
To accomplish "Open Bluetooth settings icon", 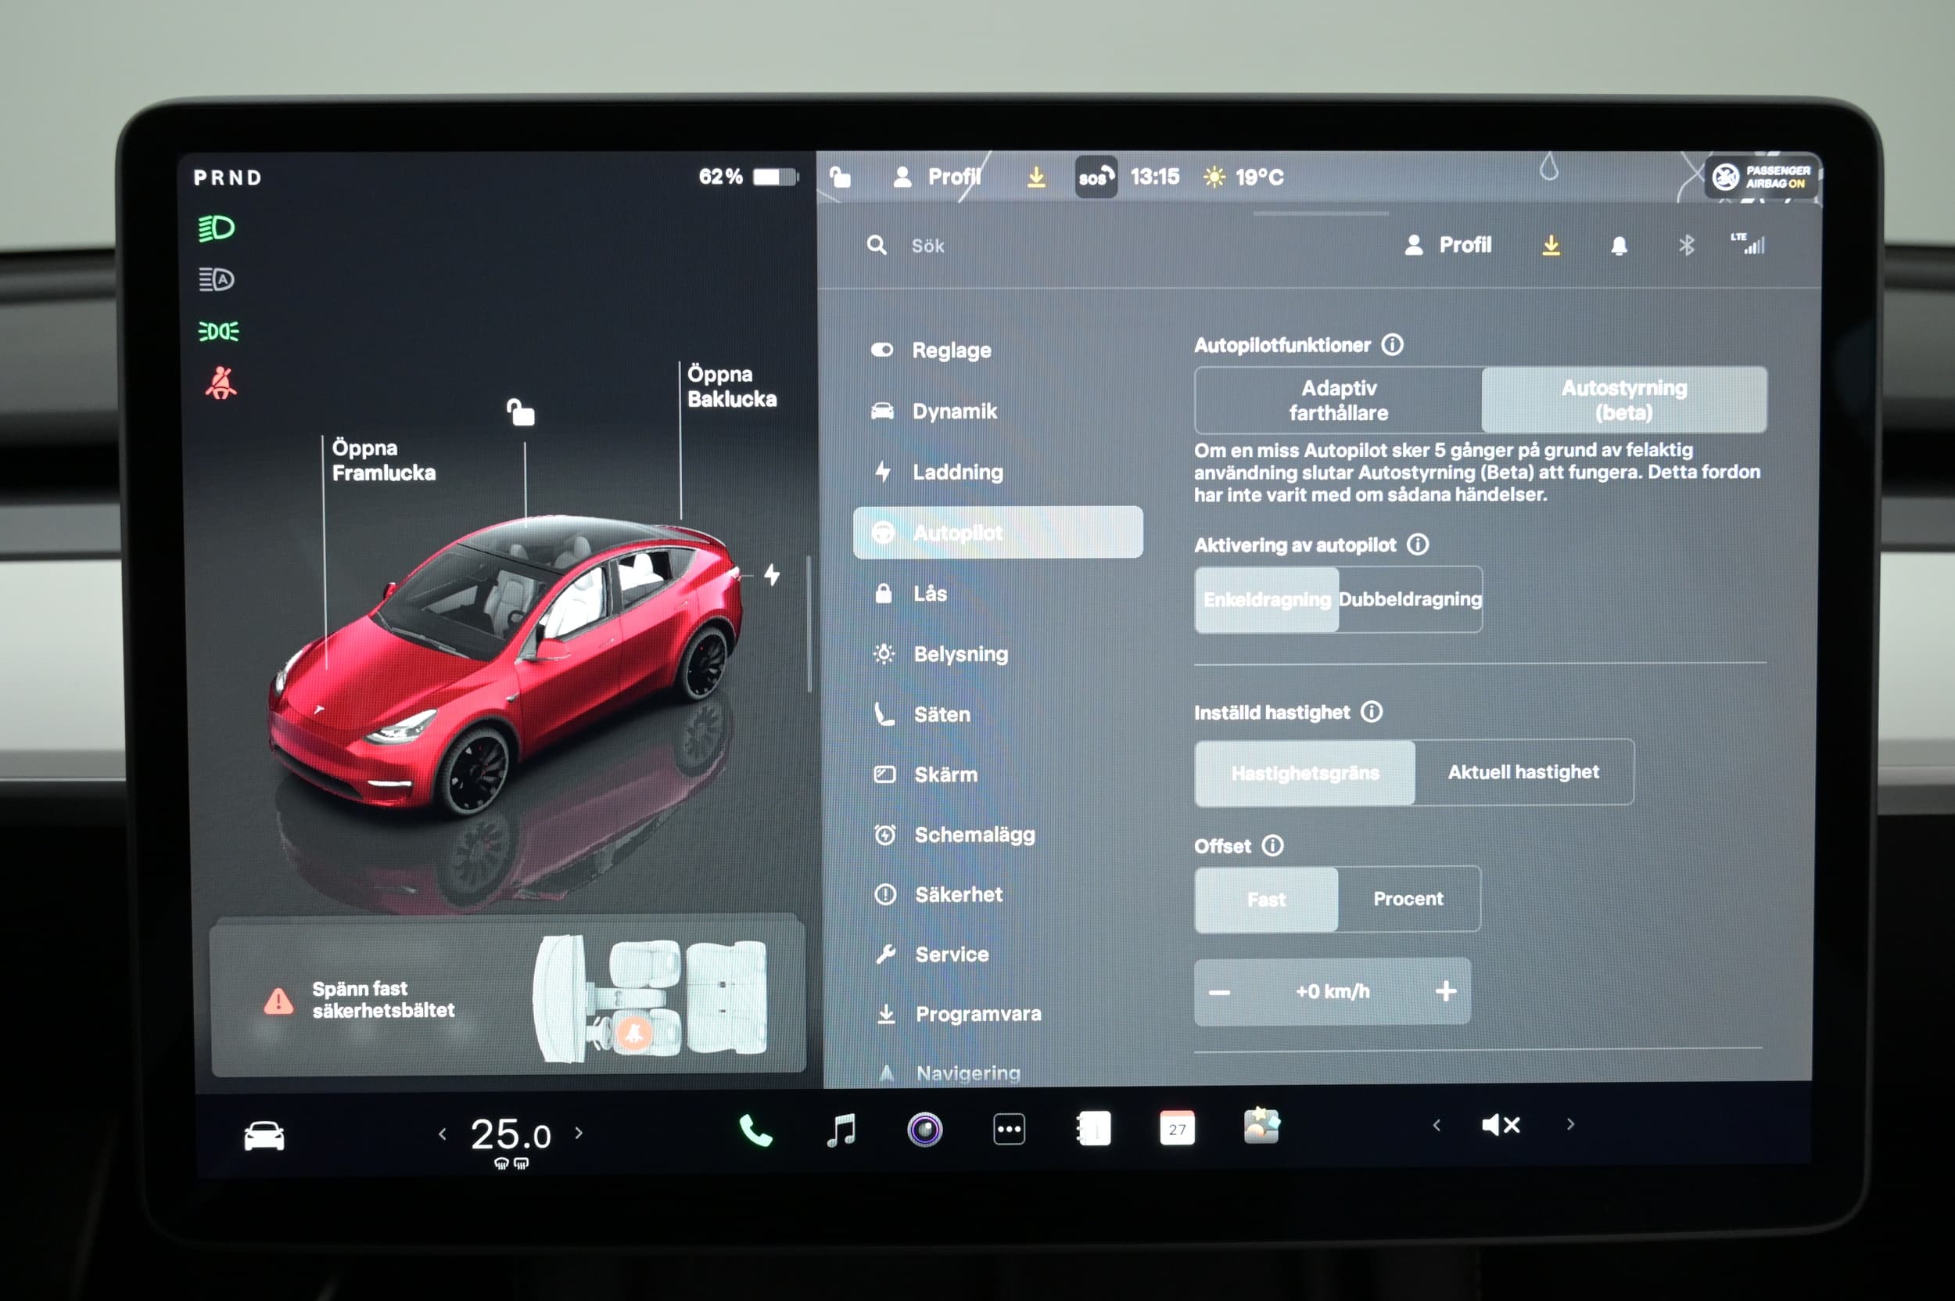I will click(x=1686, y=245).
